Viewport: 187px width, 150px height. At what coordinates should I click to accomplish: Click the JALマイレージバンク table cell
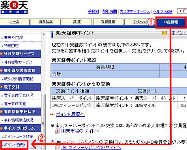pyautogui.click(x=73, y=105)
